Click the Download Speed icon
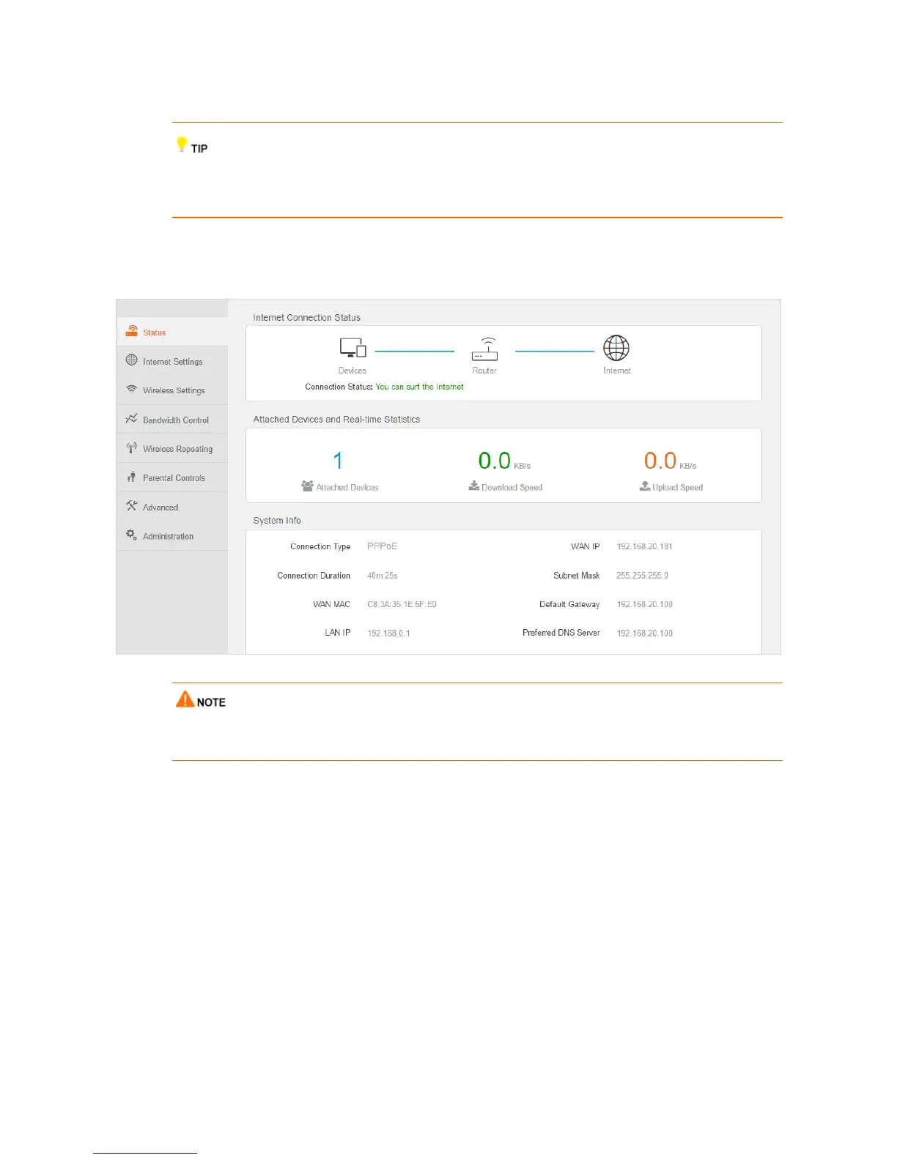Viewport: 897px width, 1160px height. (474, 486)
